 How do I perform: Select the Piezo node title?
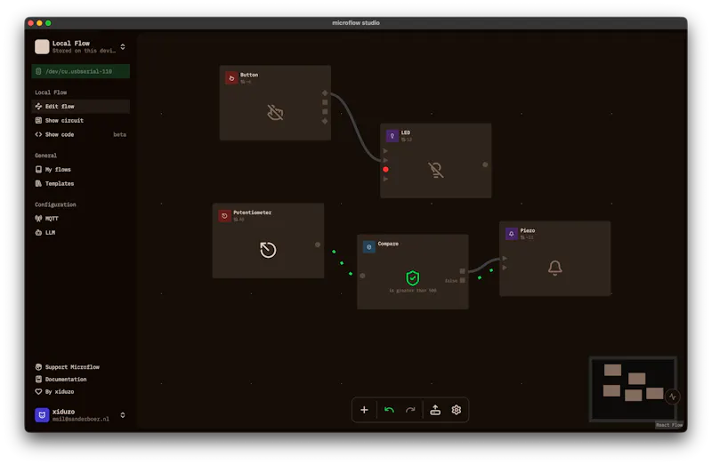coord(527,230)
